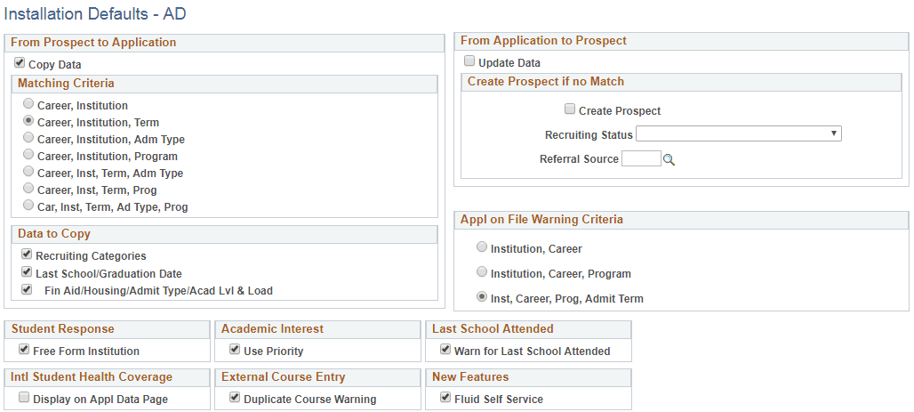
Task: Check the Create Prospect checkbox
Action: click(570, 110)
